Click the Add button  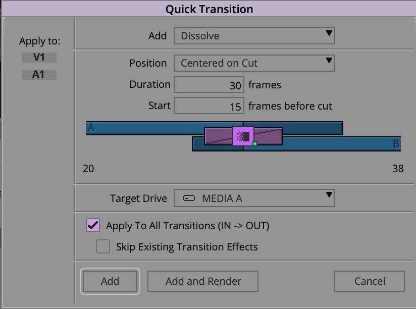(x=110, y=281)
